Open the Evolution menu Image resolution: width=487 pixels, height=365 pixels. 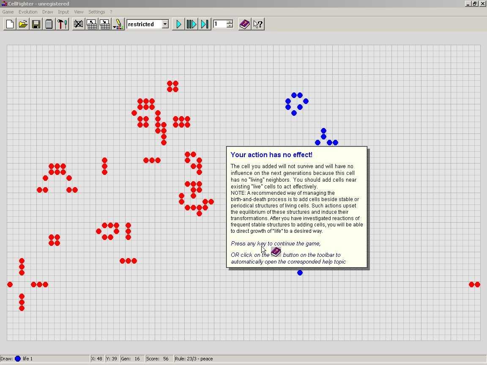coord(28,12)
